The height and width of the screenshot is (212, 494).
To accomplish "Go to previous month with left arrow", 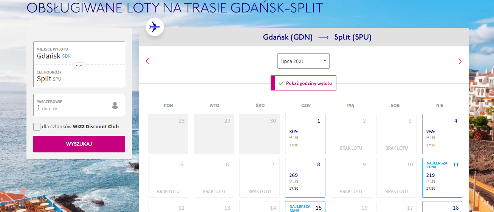I will pyautogui.click(x=147, y=61).
